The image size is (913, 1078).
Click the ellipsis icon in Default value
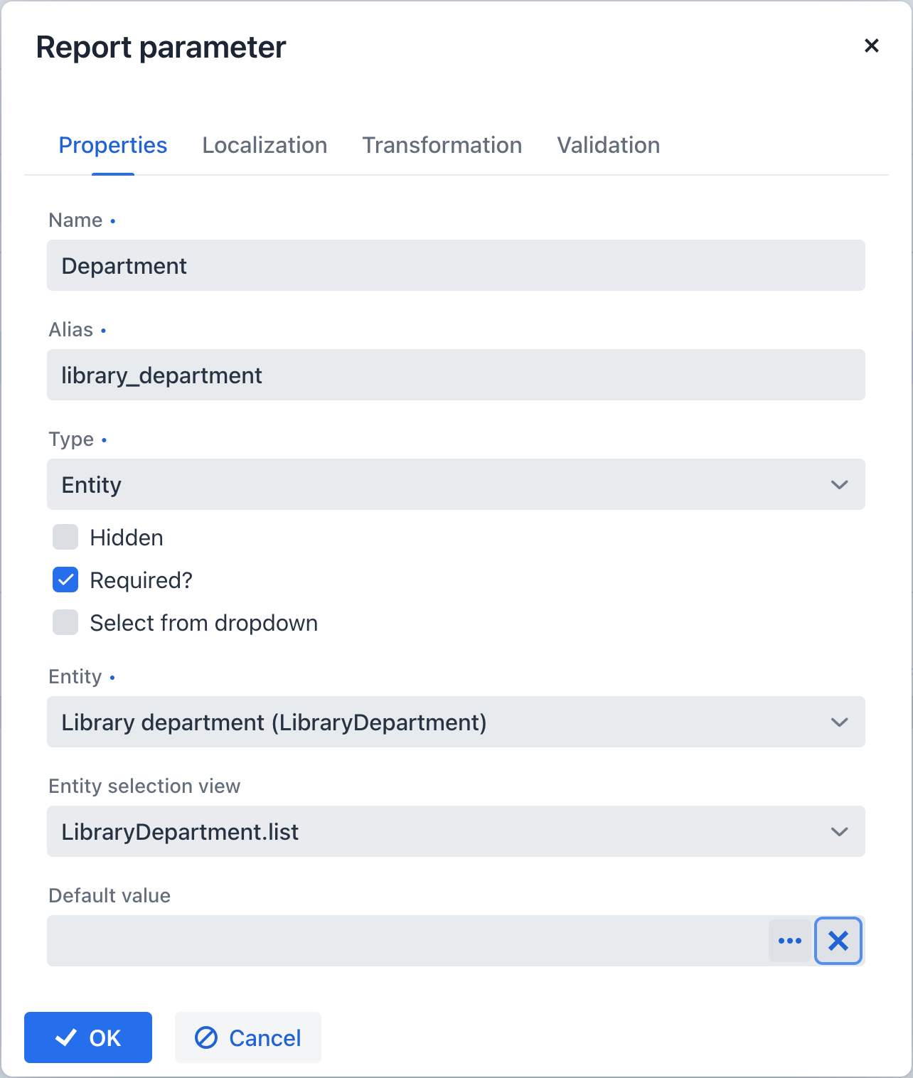[790, 941]
